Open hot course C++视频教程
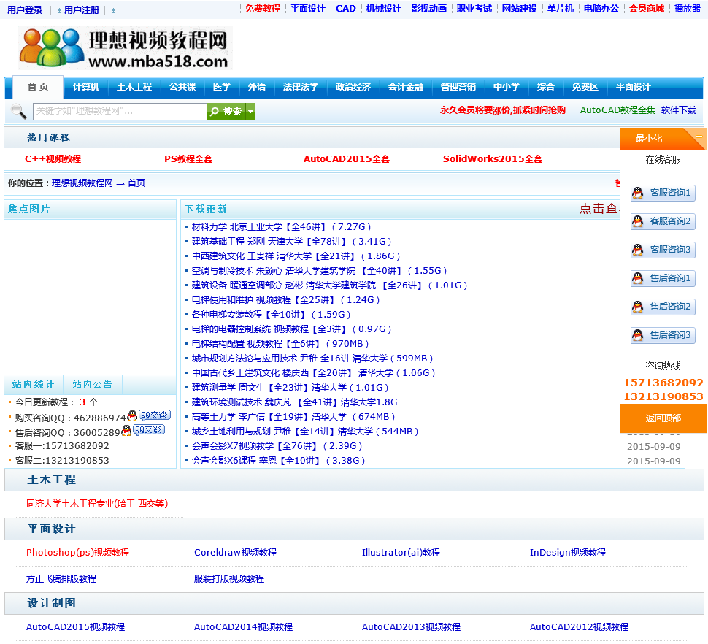This screenshot has width=708, height=644. click(x=53, y=159)
